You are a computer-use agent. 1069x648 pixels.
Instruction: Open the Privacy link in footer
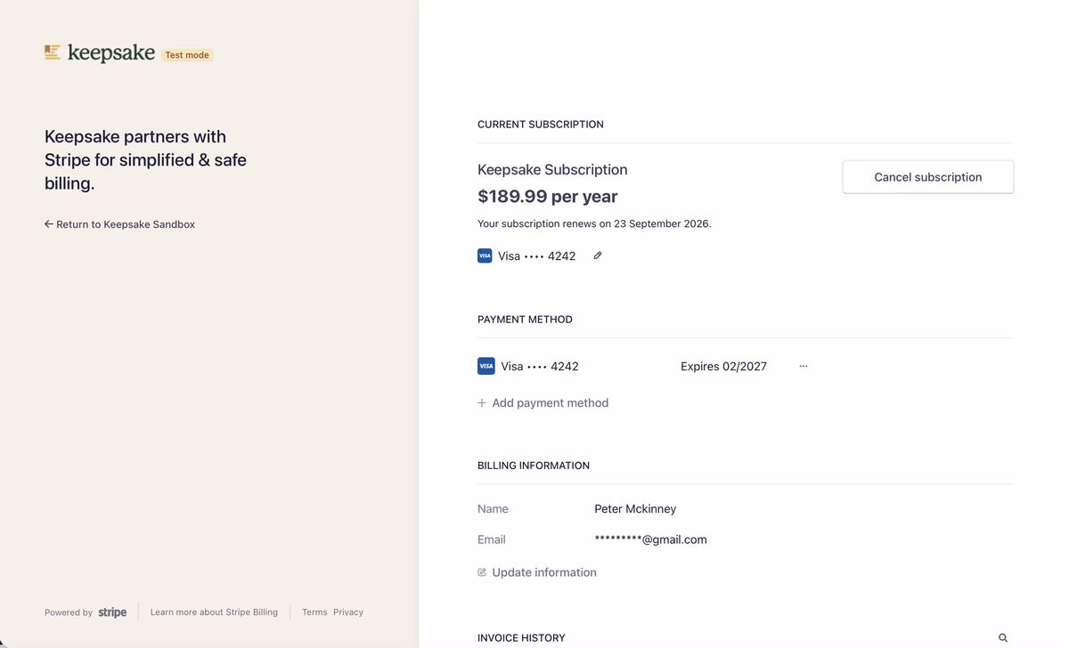[348, 612]
